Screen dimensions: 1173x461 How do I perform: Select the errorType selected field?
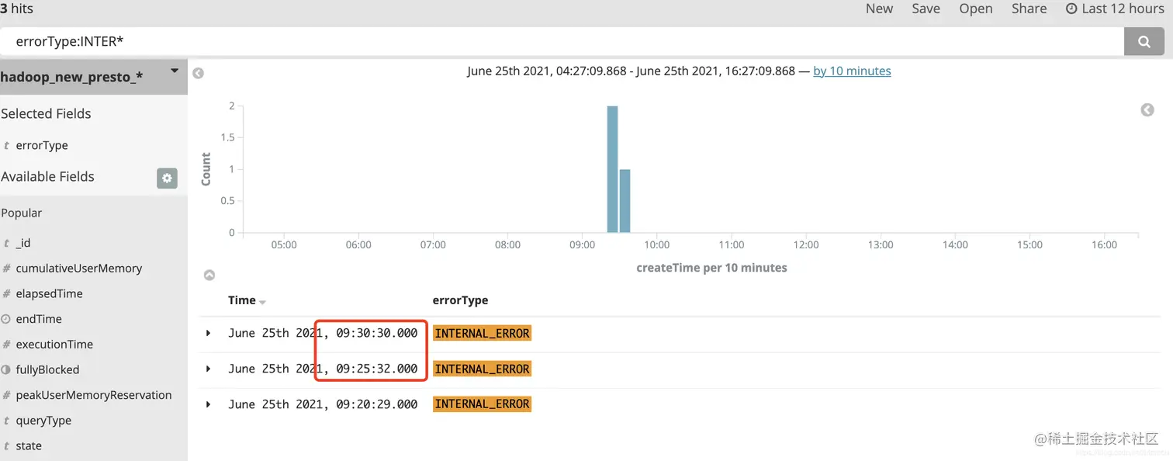tap(42, 145)
